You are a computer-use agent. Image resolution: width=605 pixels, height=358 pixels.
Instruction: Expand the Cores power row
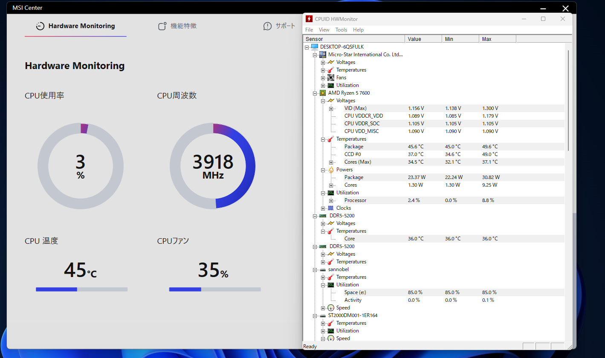[x=331, y=185]
